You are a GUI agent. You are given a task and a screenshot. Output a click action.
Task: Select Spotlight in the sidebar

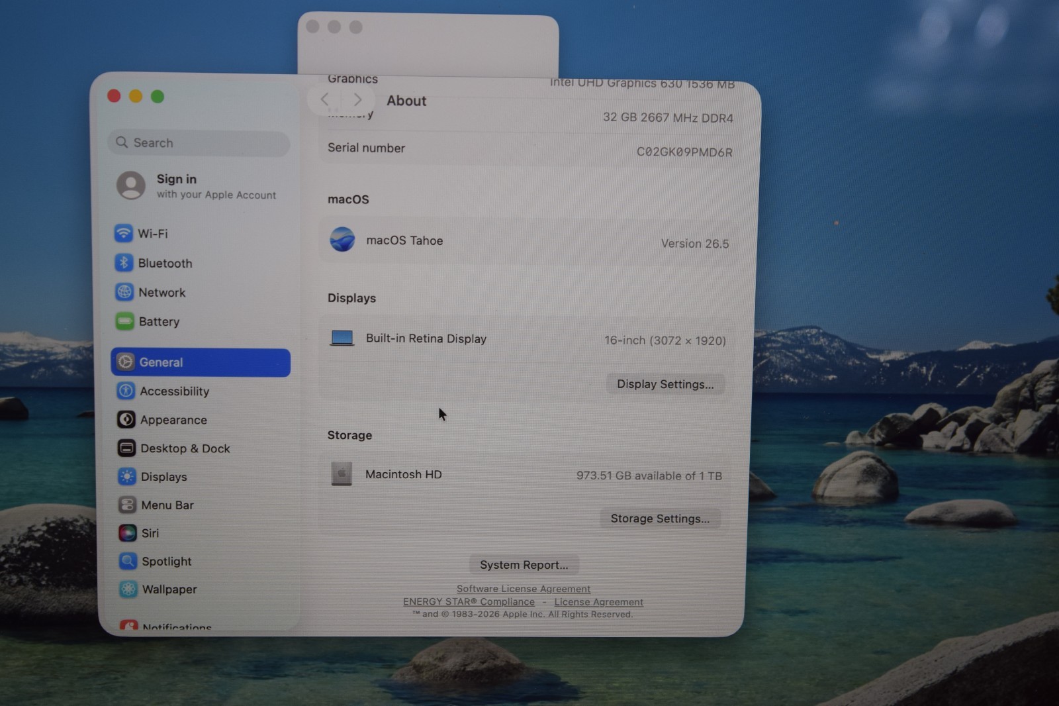coord(201,561)
